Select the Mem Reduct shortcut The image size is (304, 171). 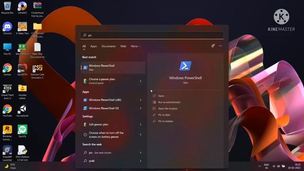22,49
